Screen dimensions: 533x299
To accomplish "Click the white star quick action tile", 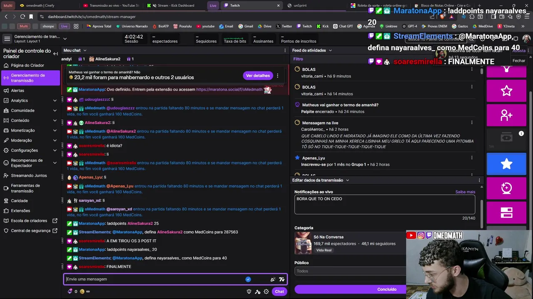I will 506,91.
